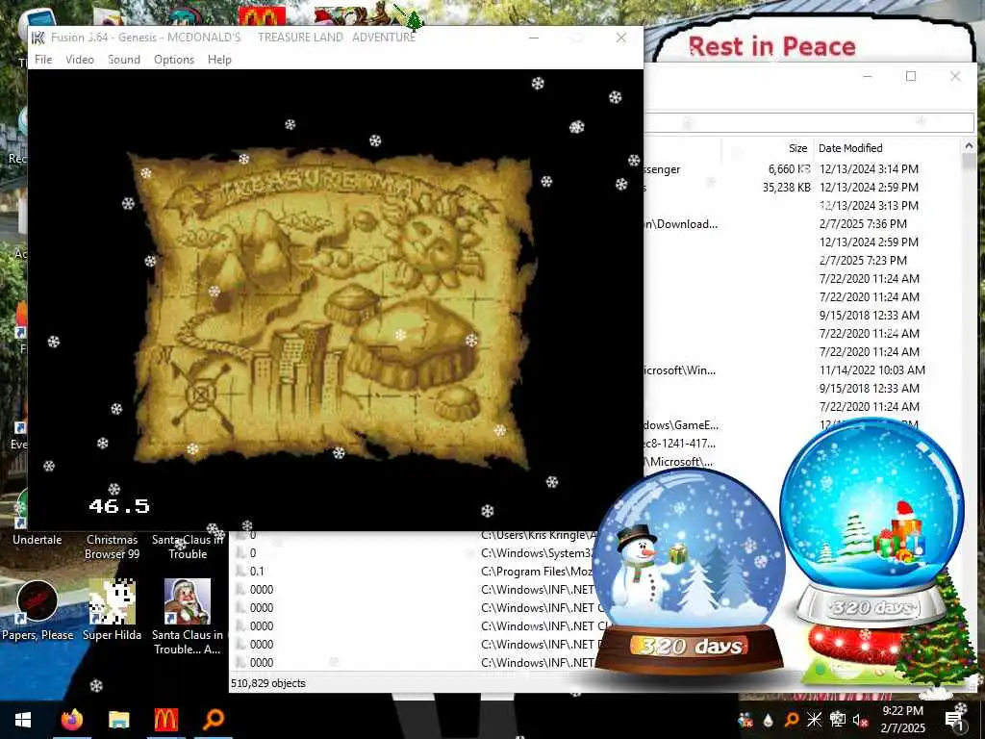
Task: Click the snowman snow globe countdown widget
Action: click(x=689, y=572)
